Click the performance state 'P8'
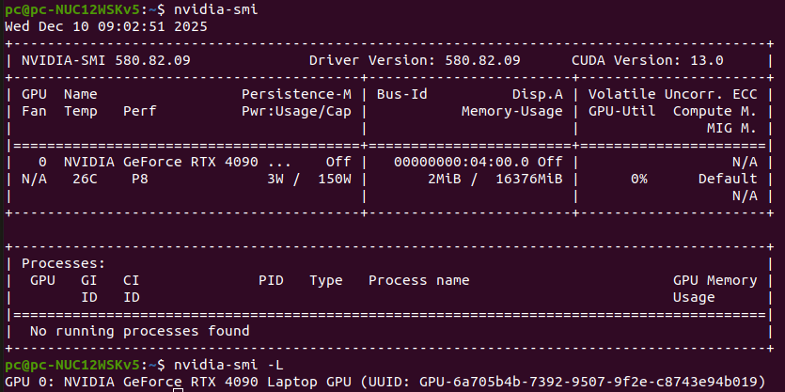The image size is (785, 392). tap(140, 179)
